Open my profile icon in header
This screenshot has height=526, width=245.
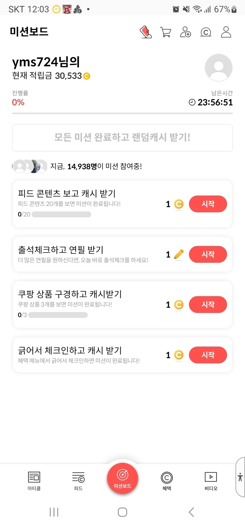[226, 32]
